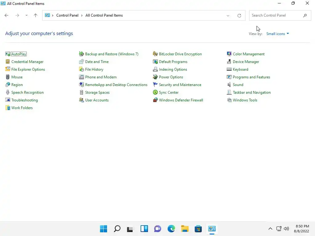Expand the address bar history dropdown
The image size is (315, 236).
coord(228,15)
